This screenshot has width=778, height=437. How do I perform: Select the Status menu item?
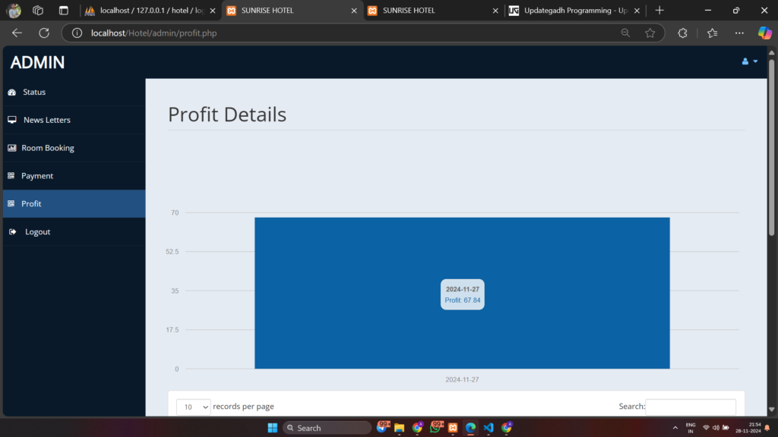(x=74, y=92)
